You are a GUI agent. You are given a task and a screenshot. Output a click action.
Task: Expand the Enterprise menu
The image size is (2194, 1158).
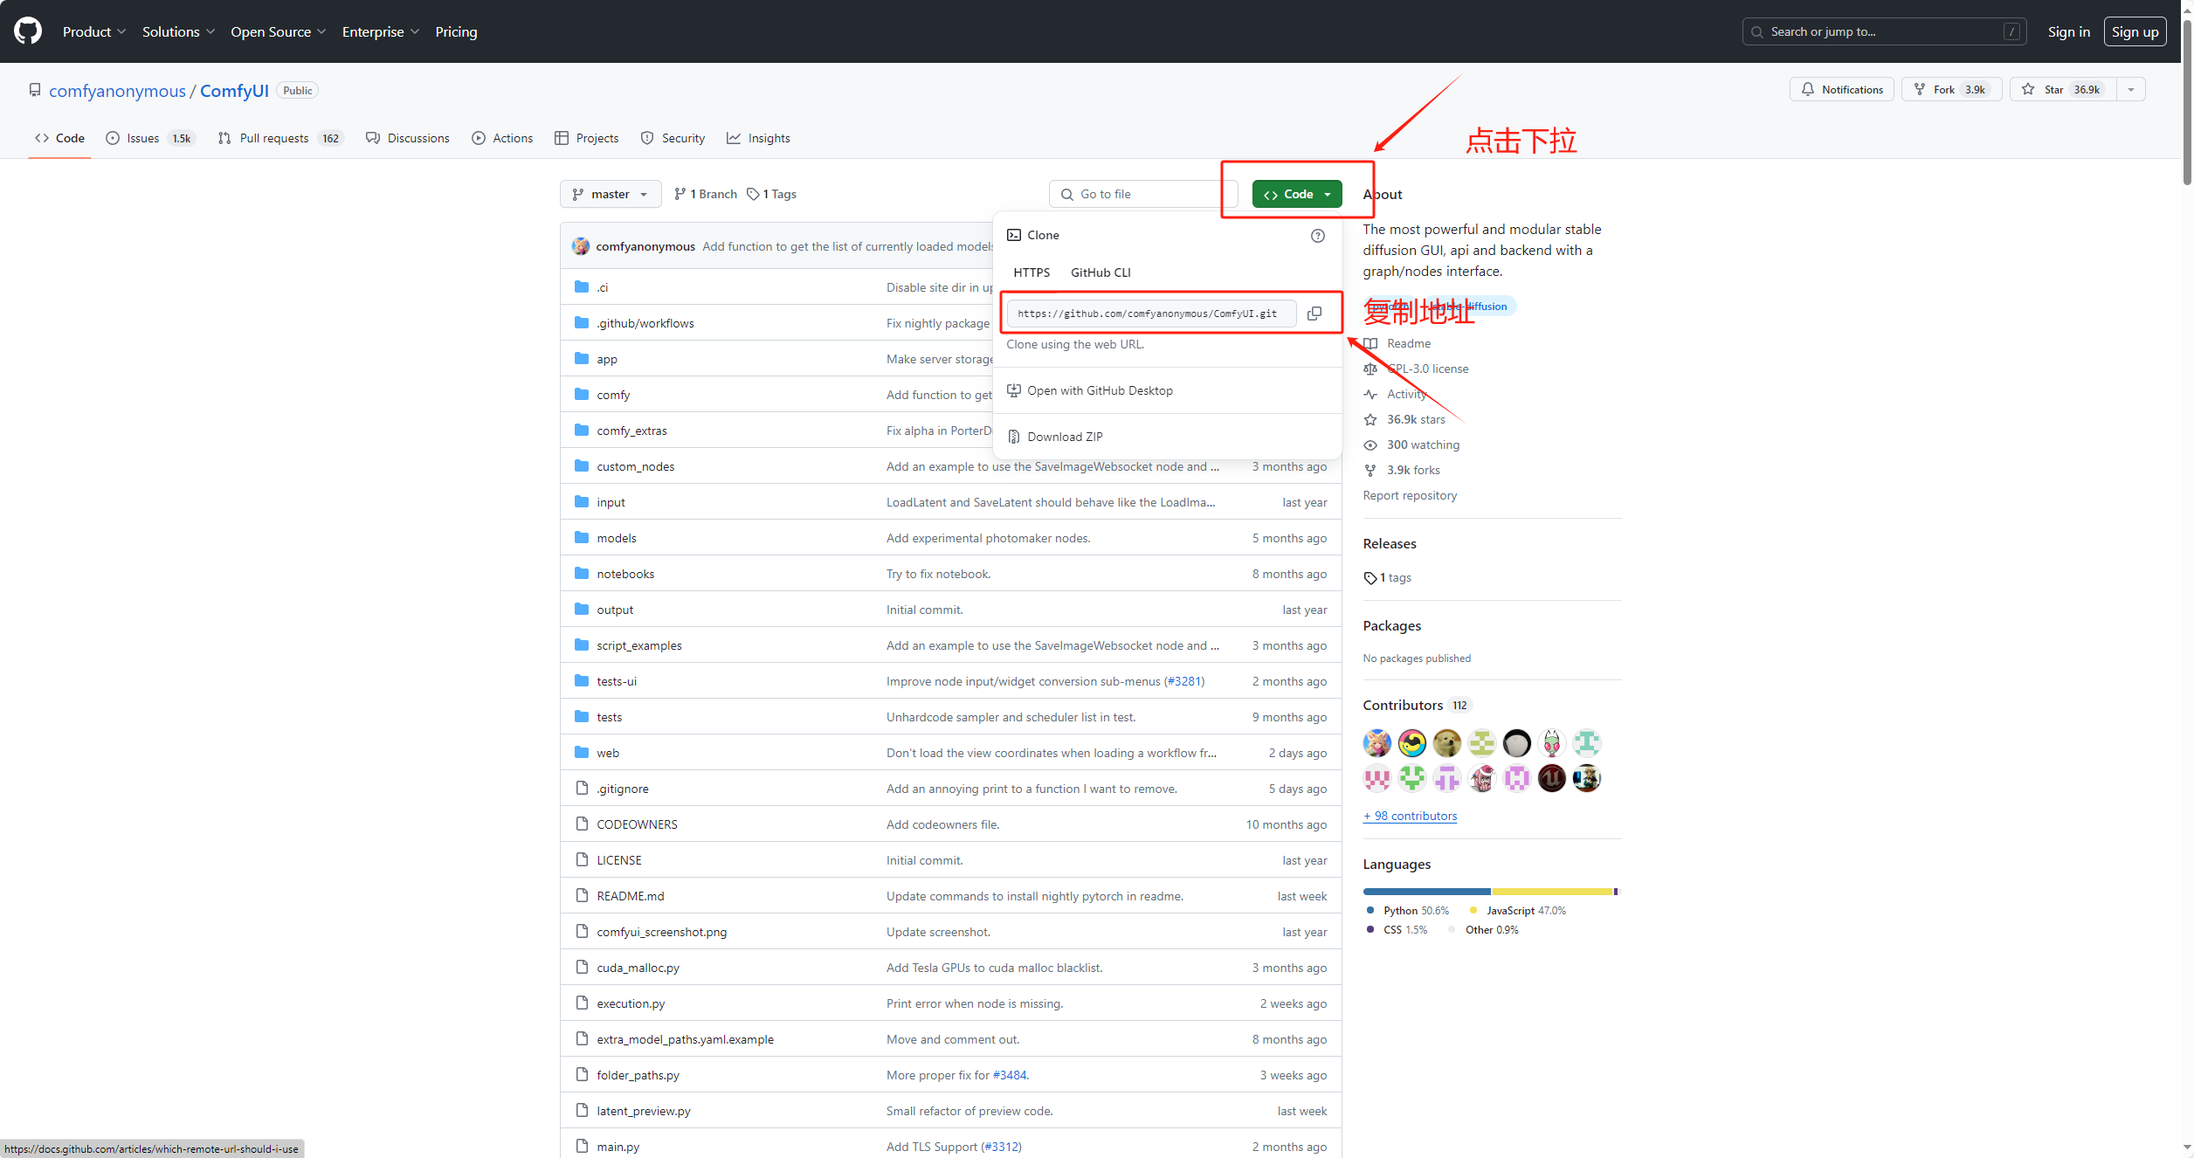coord(381,31)
